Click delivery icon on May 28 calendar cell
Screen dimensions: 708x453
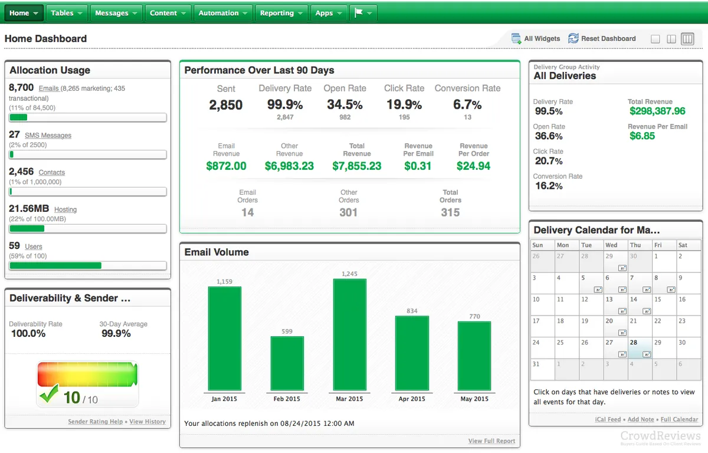click(x=647, y=354)
